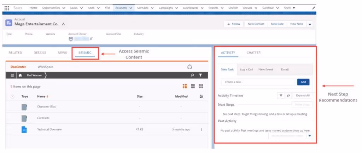Open the Seismic filter funnel icon
Viewport: 362px width, 153px height.
[x=200, y=75]
